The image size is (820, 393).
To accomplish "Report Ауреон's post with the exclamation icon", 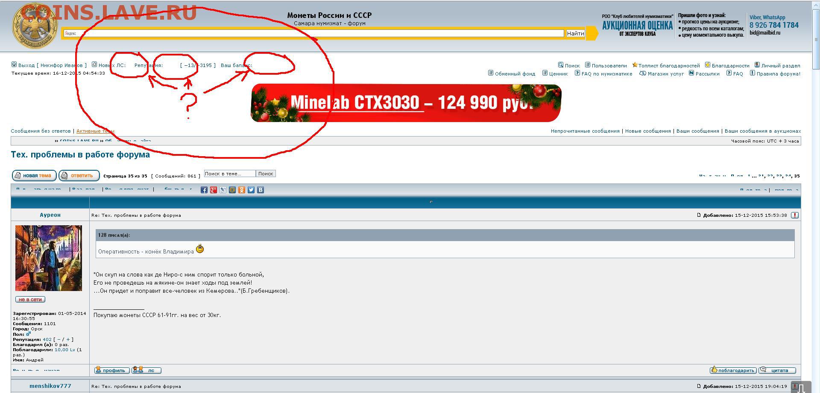I will pyautogui.click(x=795, y=215).
